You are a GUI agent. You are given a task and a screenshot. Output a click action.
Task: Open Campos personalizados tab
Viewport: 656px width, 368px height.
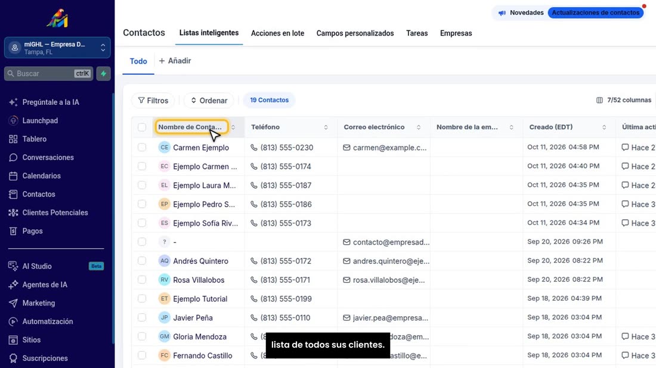355,33
